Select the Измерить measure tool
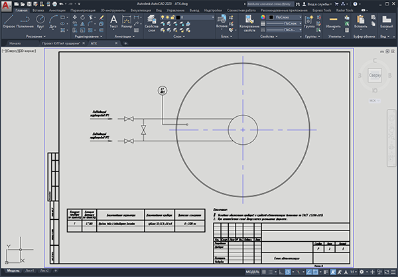This screenshot has width=398, height=277. pyautogui.click(x=333, y=22)
